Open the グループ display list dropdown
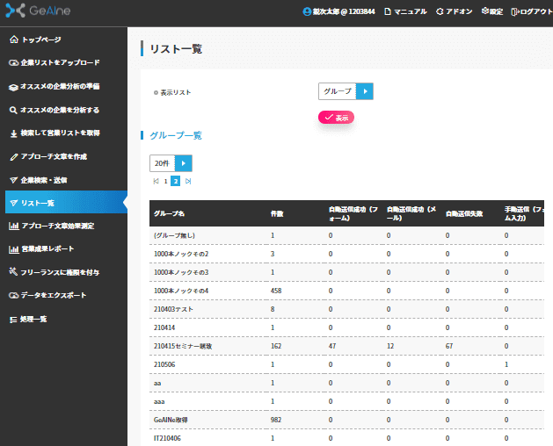This screenshot has width=553, height=446. point(346,91)
